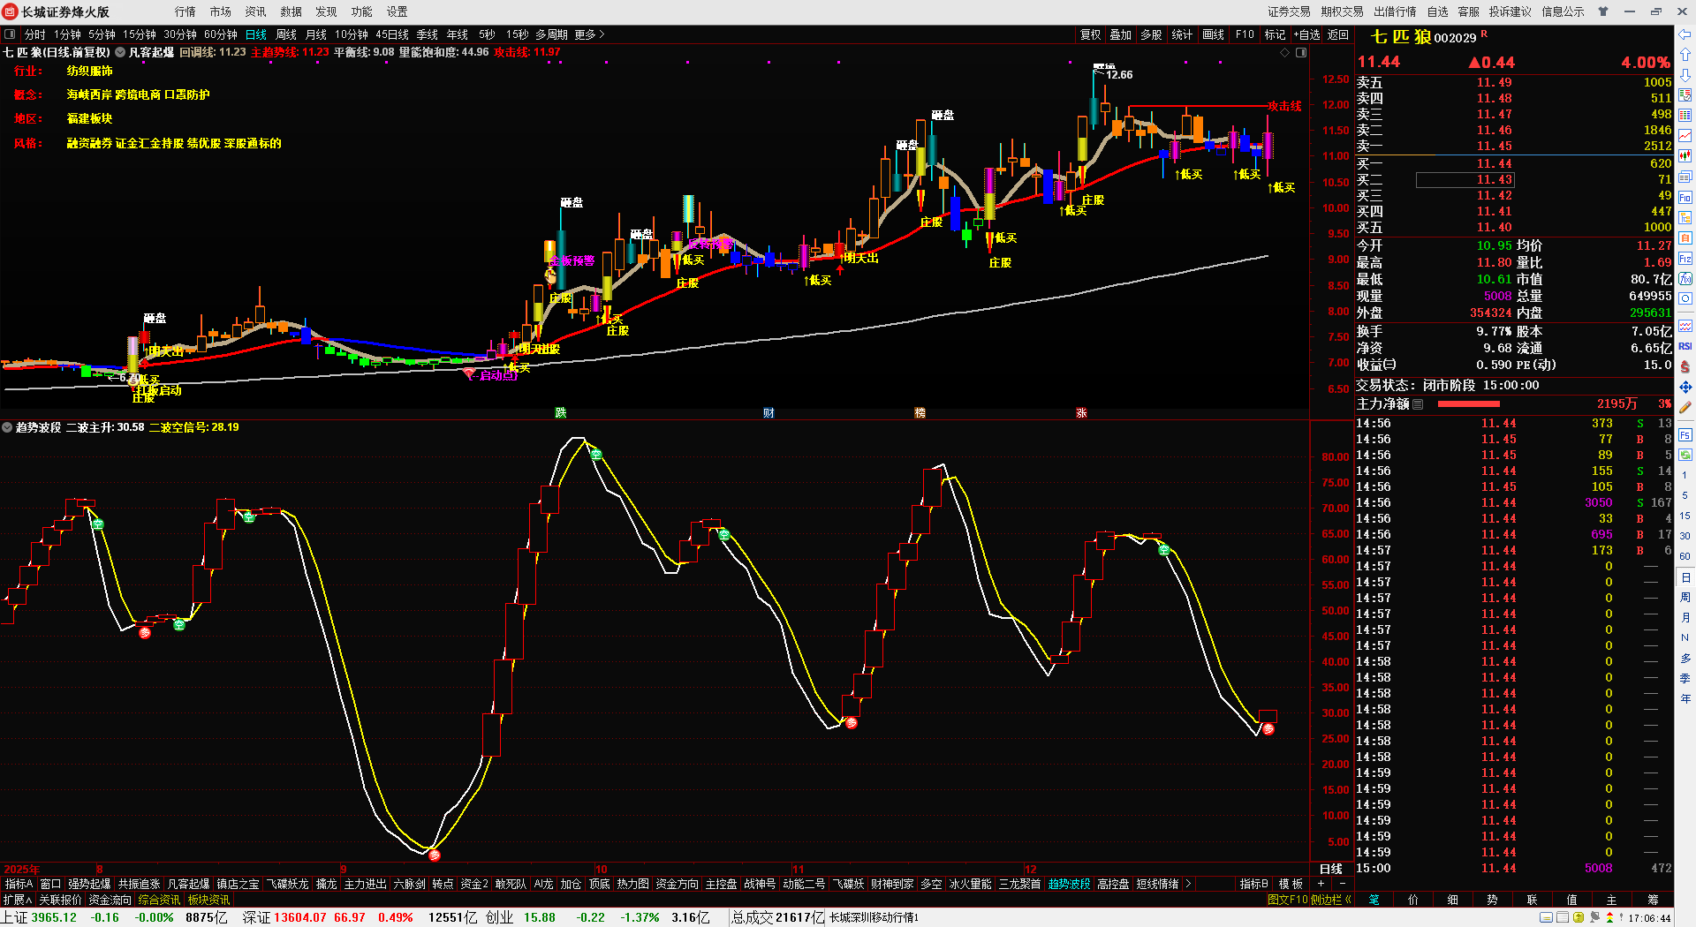Open the candlestick chart icon in right sidebar
1696x927 pixels.
click(1685, 155)
